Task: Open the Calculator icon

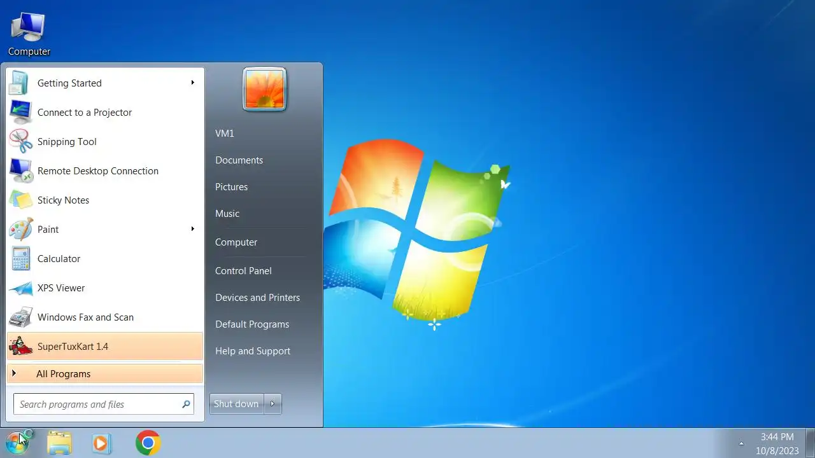Action: 20,258
